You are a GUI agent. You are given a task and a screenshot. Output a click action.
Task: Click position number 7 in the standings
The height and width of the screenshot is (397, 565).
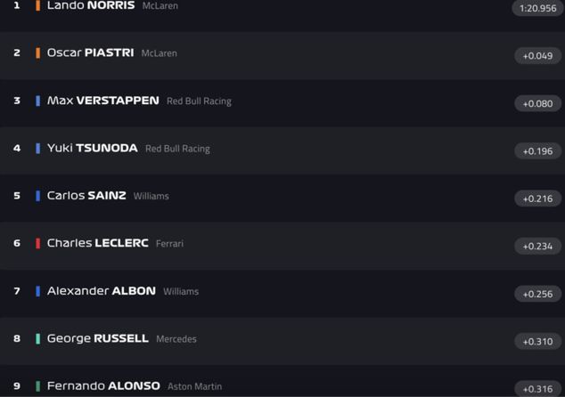17,291
